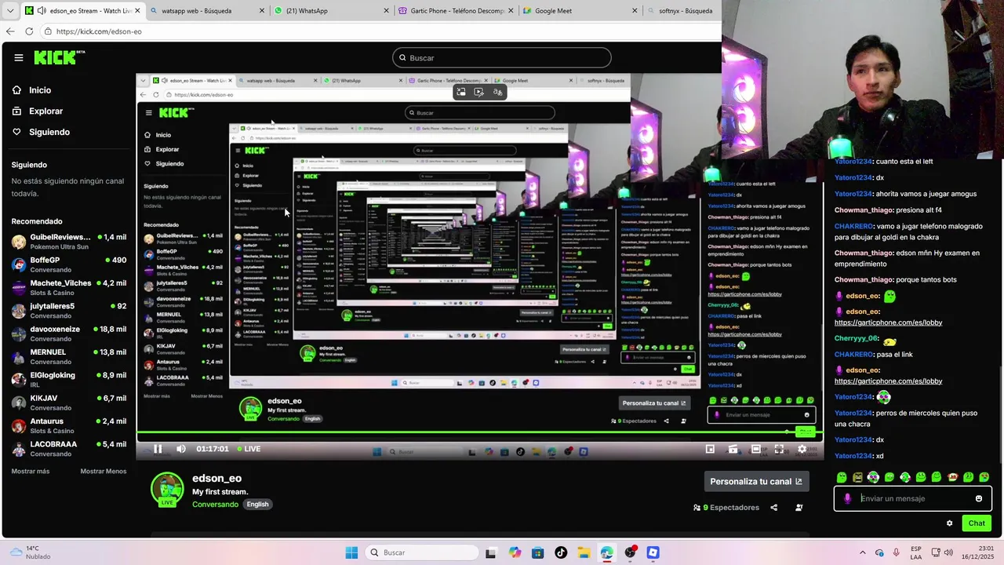1004x565 pixels.
Task: Reload the page with refresh button
Action: (x=29, y=31)
